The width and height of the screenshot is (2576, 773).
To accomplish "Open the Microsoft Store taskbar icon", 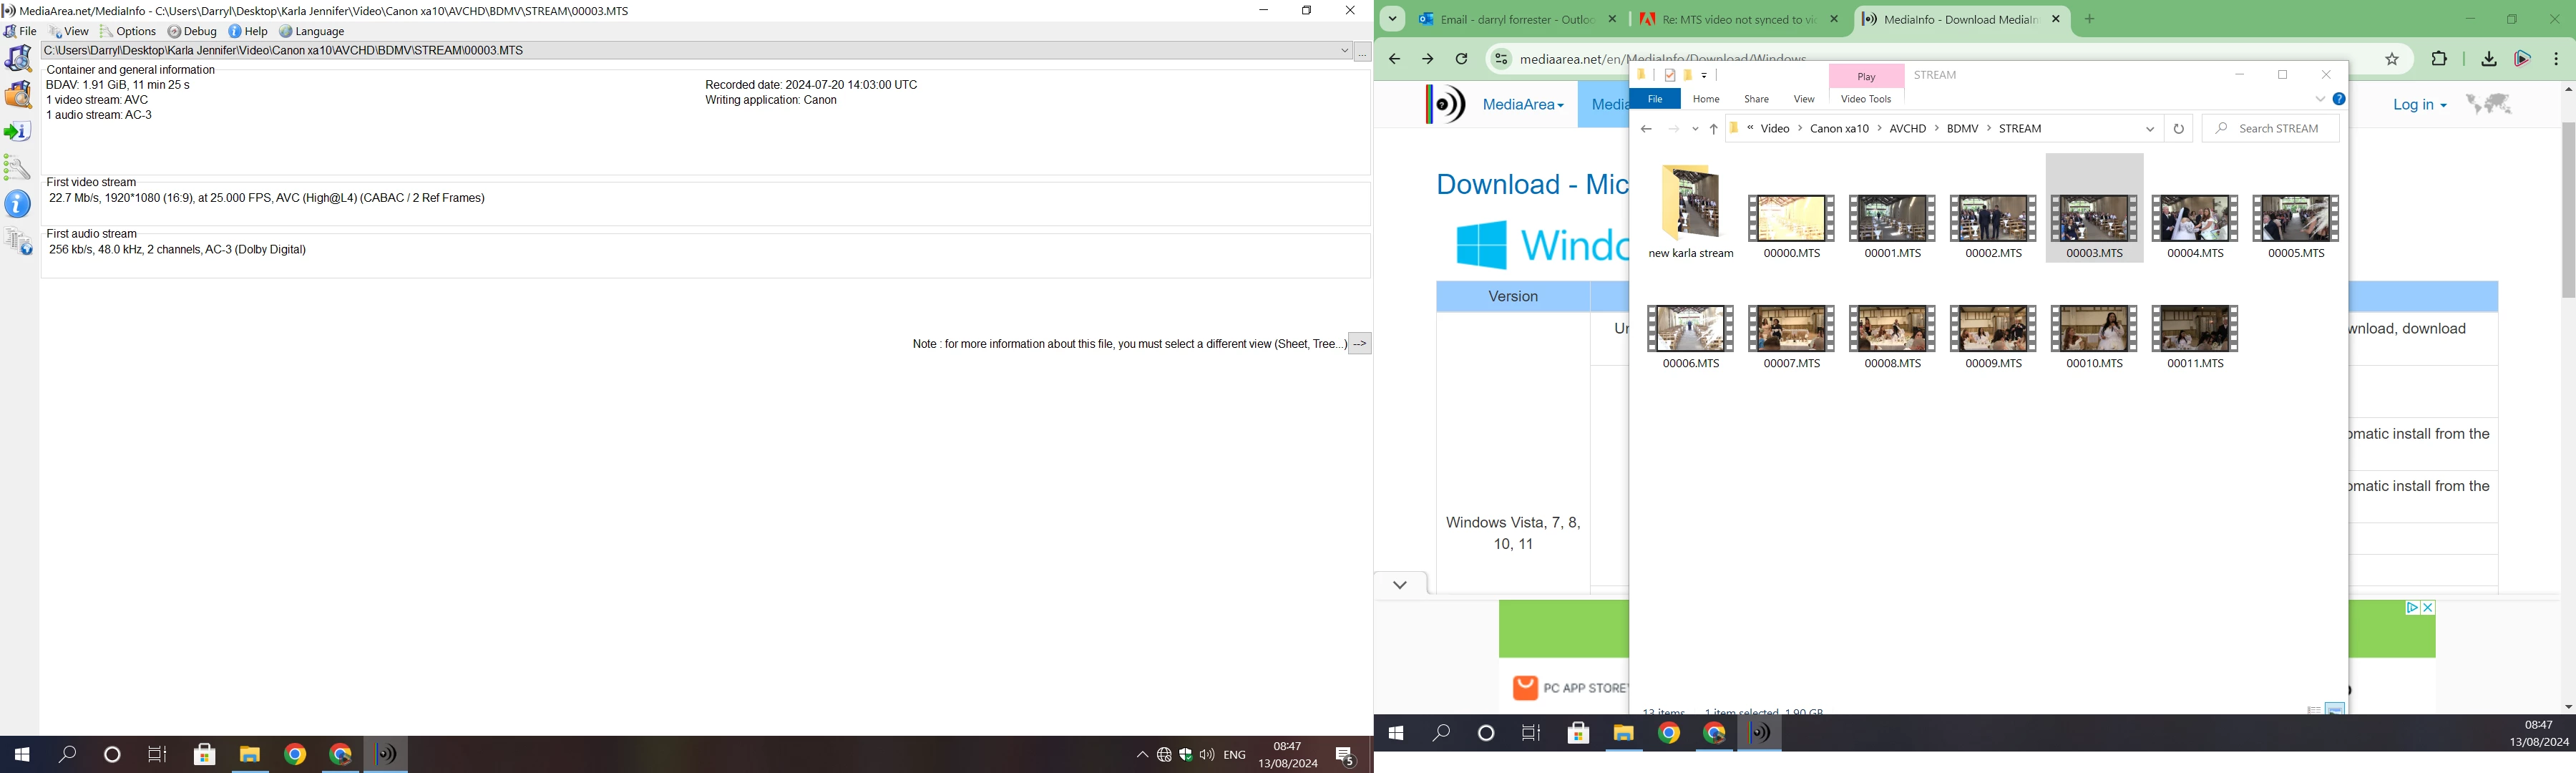I will (205, 754).
